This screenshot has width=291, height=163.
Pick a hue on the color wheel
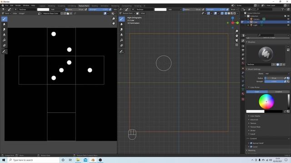click(x=266, y=101)
